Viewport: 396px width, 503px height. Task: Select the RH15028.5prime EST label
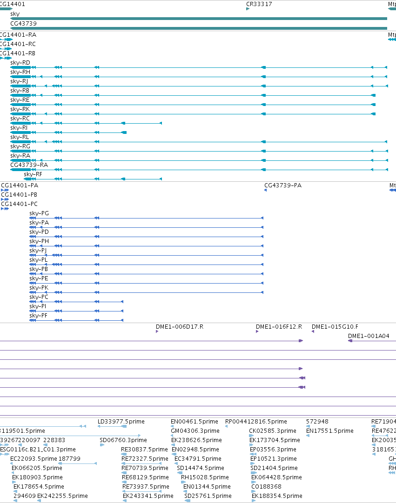tap(205, 477)
